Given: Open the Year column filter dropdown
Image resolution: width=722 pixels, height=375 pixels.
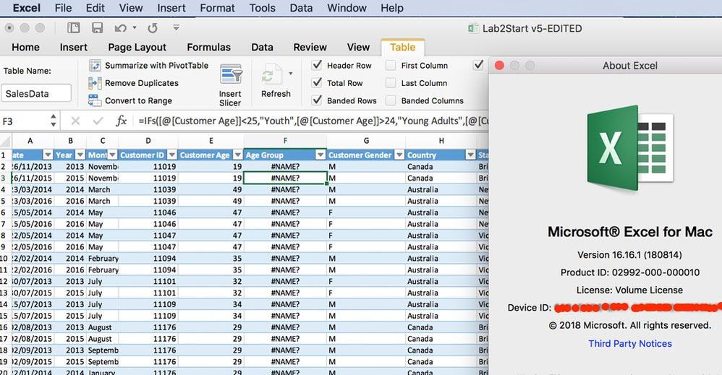Looking at the screenshot, I should [x=80, y=155].
